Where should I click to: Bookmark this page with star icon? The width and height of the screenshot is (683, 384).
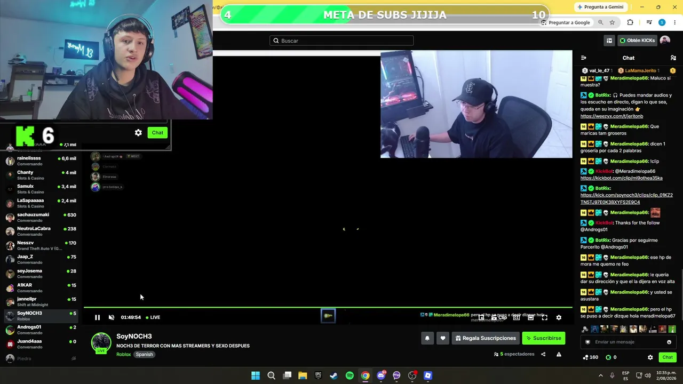point(612,22)
